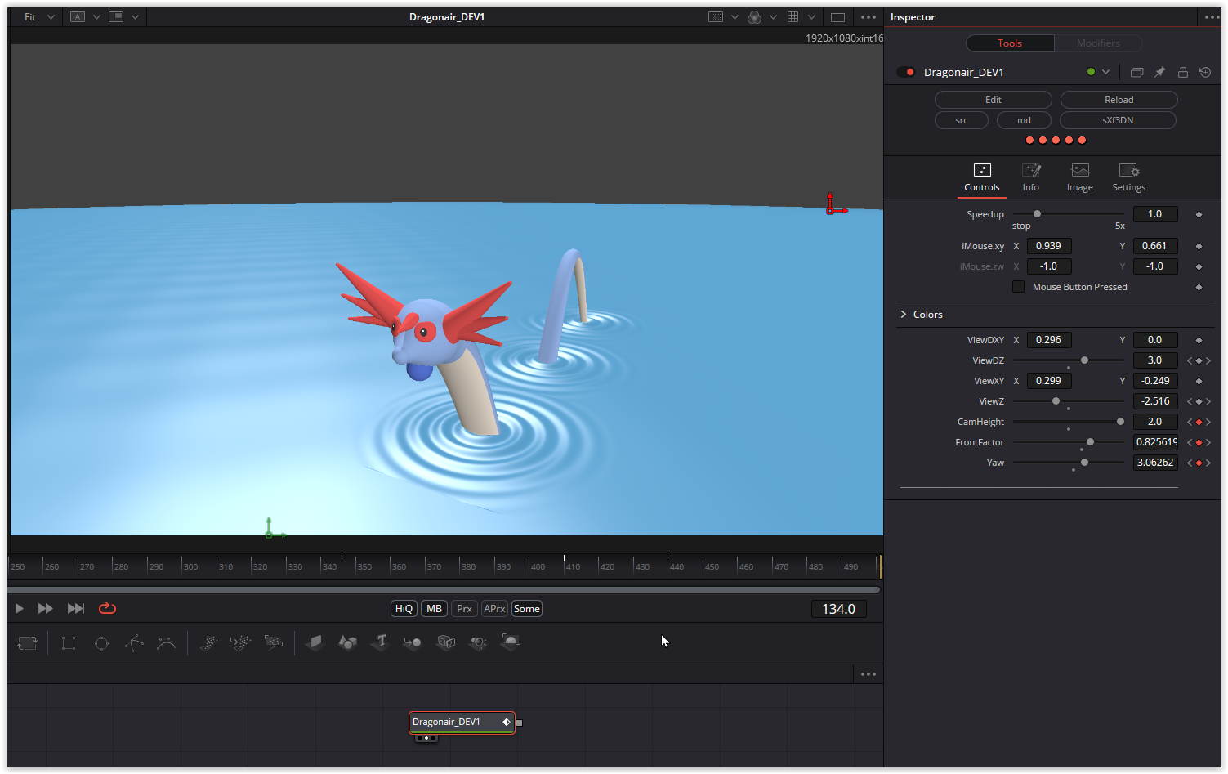1228x774 pixels.
Task: Open the viewer split layout dropdown arrow
Action: point(135,17)
